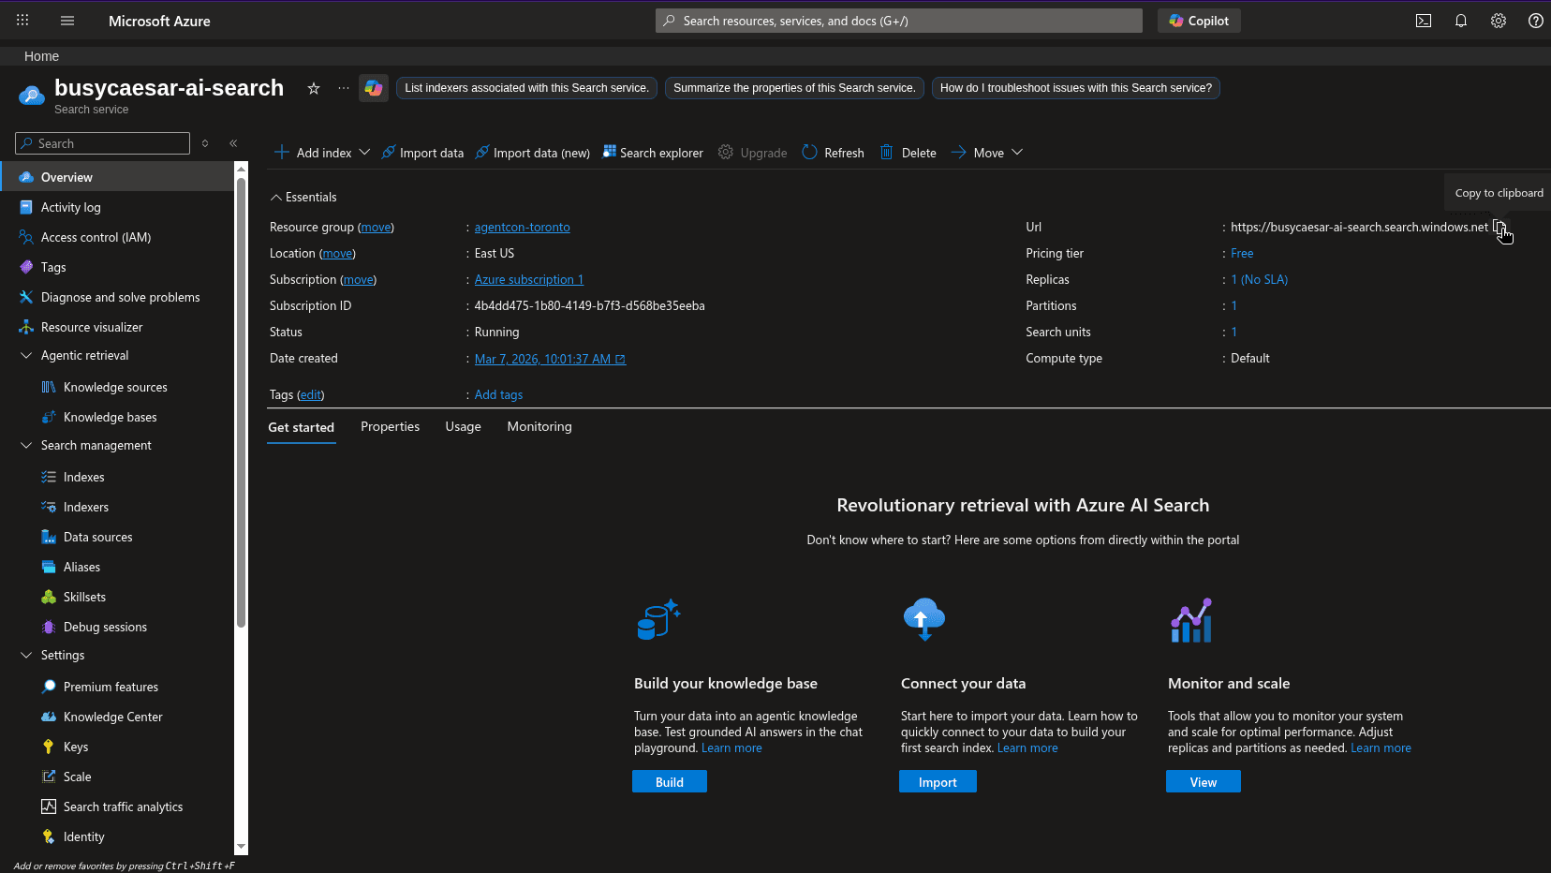Switch to the Properties tab

point(390,426)
